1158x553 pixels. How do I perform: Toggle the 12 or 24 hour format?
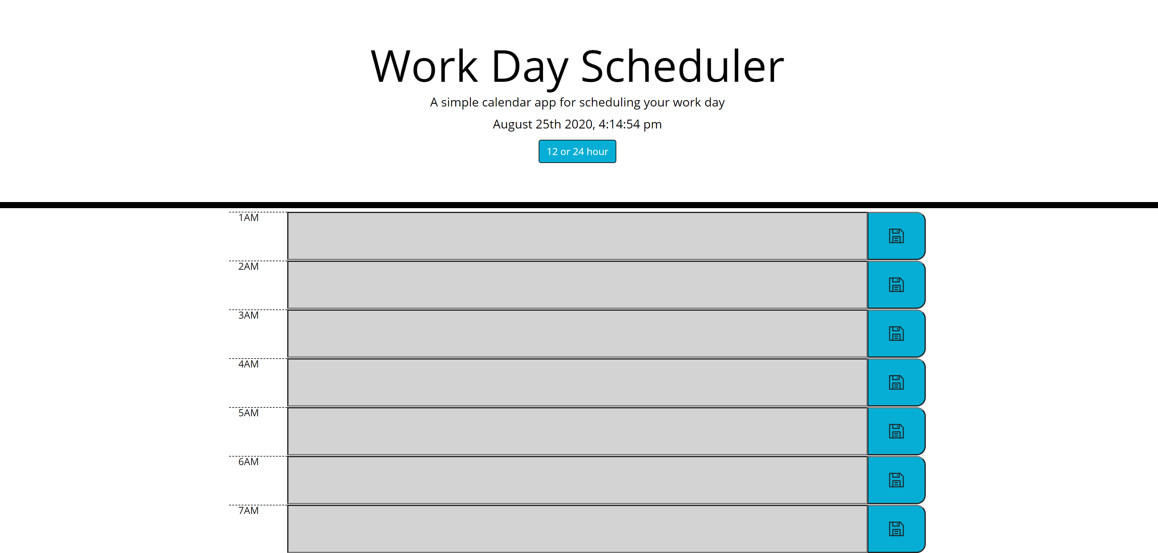(577, 152)
